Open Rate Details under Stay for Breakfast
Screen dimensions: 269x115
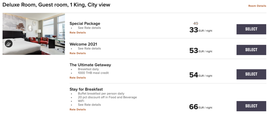77,109
